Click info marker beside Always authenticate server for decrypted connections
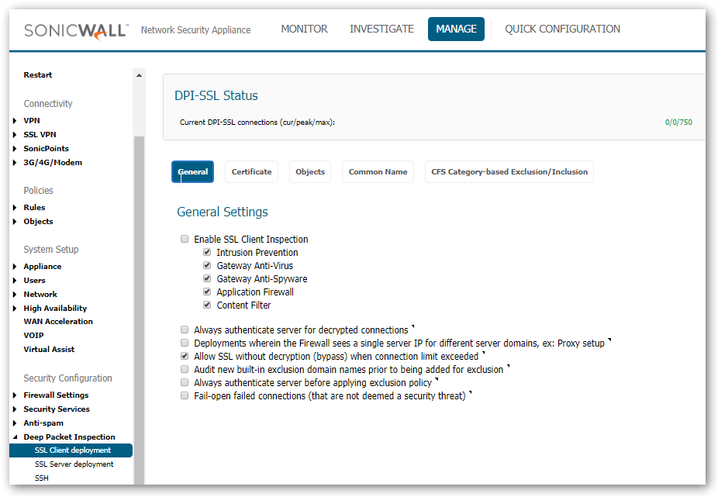718x497 pixels. [x=413, y=327]
